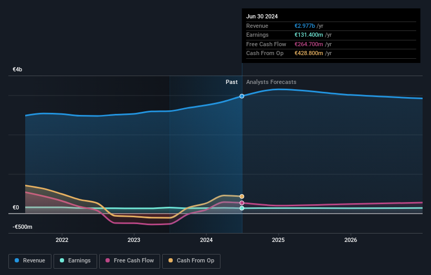Click the Analysts Forecasts label
Screen dimensions: 431x275
pyautogui.click(x=271, y=82)
